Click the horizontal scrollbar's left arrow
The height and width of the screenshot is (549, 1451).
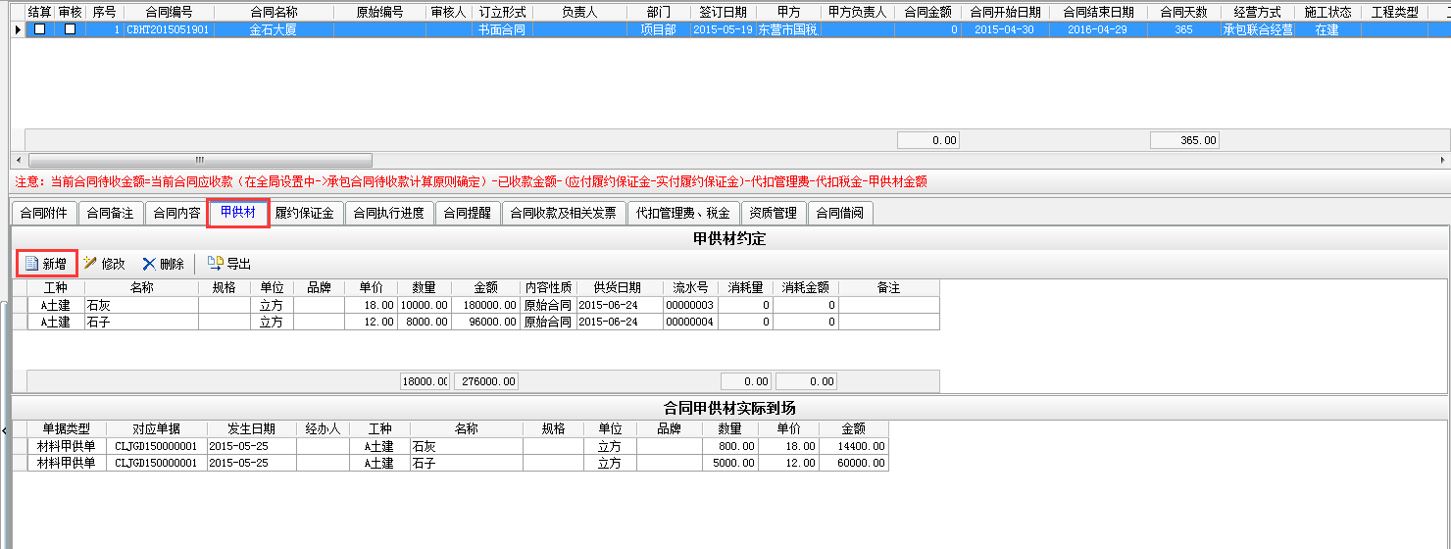[17, 160]
